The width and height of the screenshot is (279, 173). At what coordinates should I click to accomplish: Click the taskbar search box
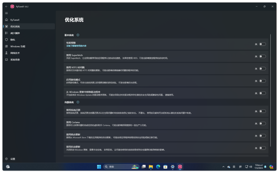click(x=121, y=167)
